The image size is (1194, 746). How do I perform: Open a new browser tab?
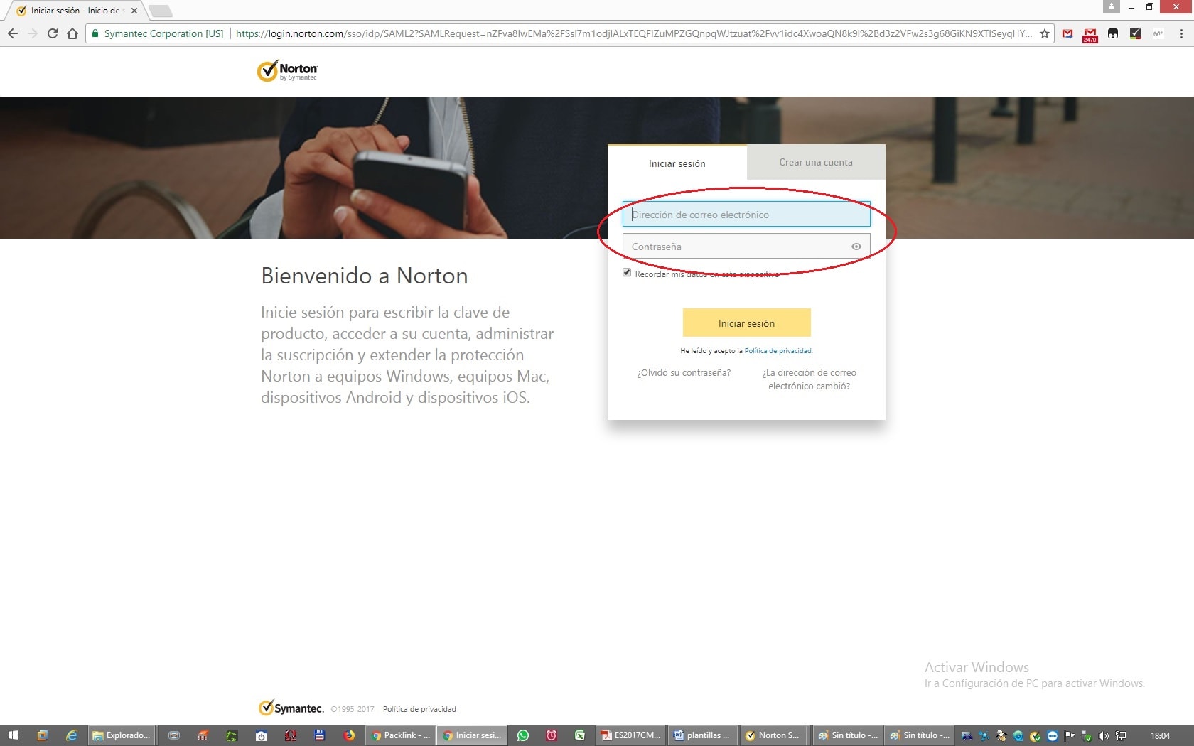[161, 11]
